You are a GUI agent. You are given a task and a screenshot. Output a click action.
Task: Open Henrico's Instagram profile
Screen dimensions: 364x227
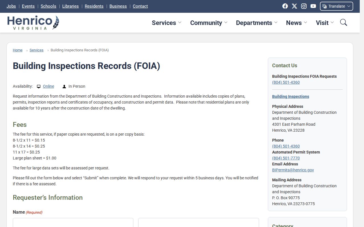pyautogui.click(x=304, y=6)
